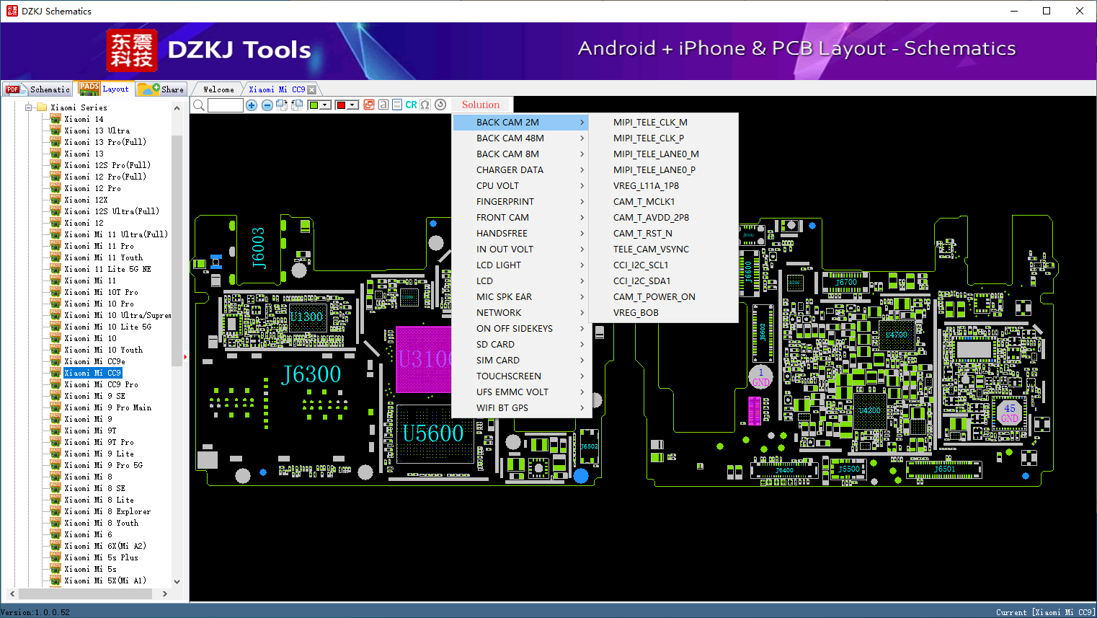This screenshot has width=1097, height=618.
Task: Open the red color dropdown
Action: (x=352, y=105)
